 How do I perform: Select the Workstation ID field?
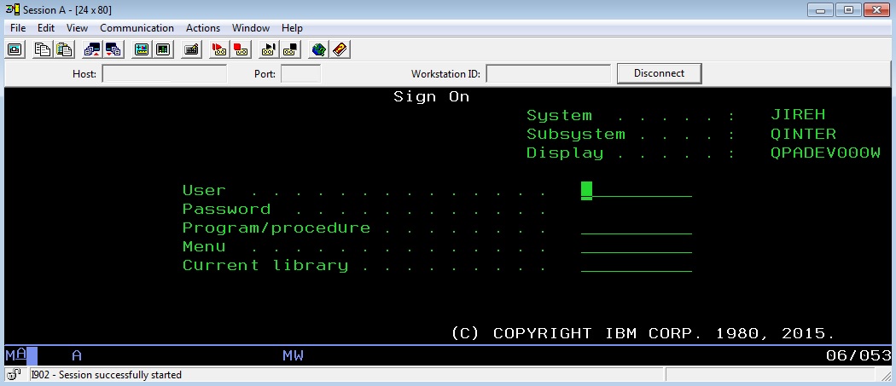coord(548,74)
